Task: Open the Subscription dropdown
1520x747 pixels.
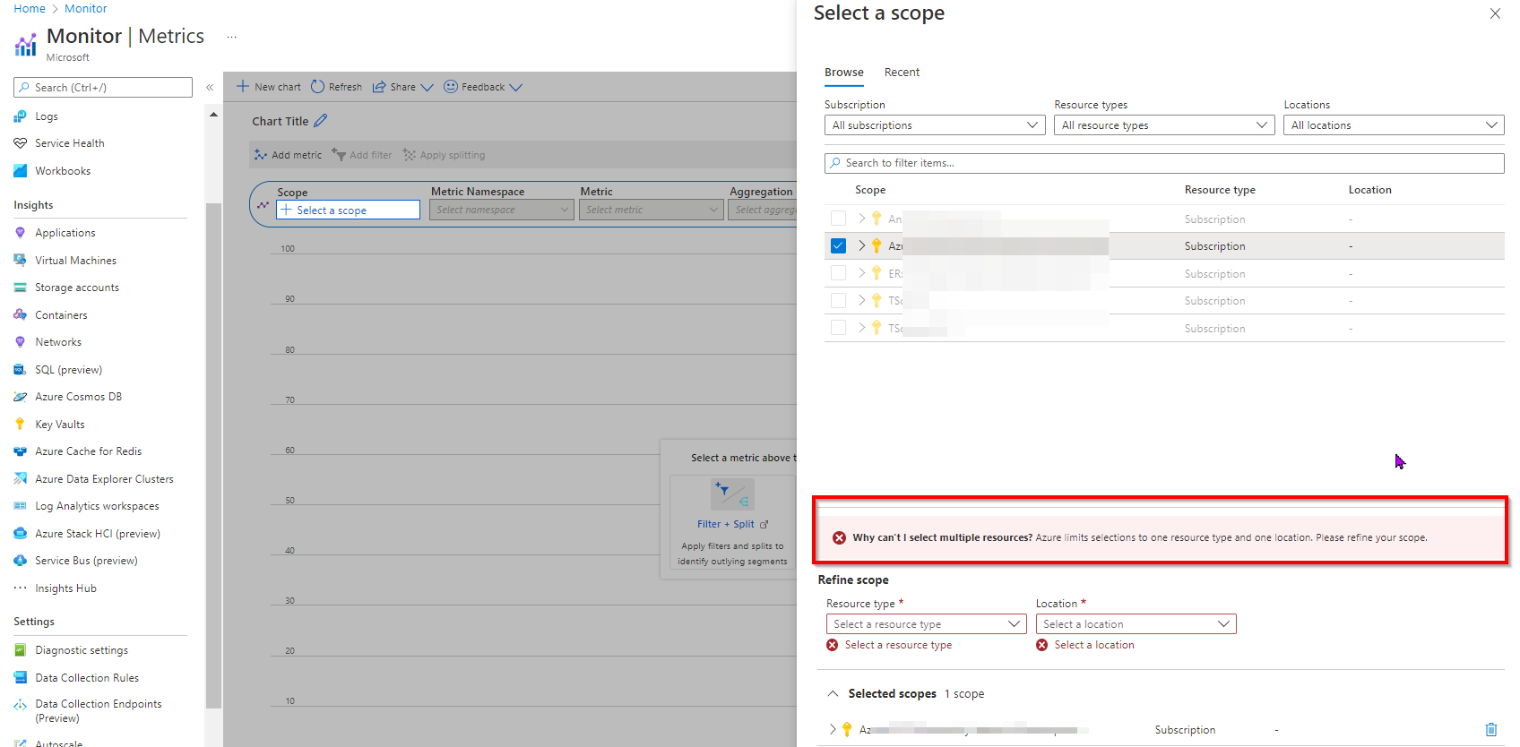Action: pos(935,125)
